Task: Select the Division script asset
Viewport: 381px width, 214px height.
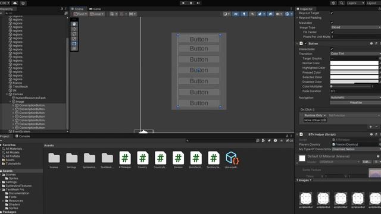Action: click(x=178, y=160)
